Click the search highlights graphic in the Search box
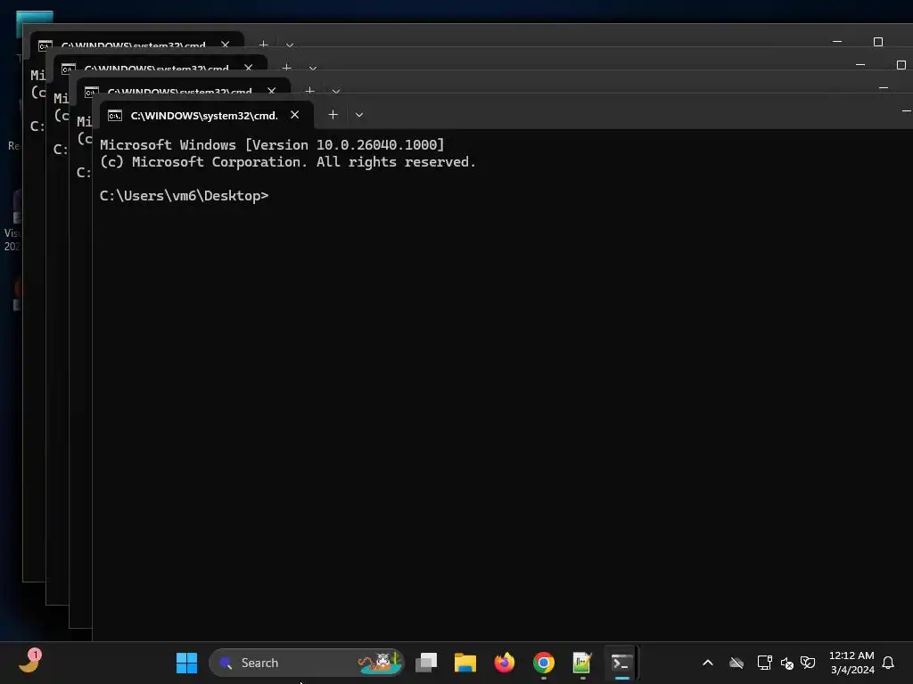The width and height of the screenshot is (913, 684). (379, 663)
